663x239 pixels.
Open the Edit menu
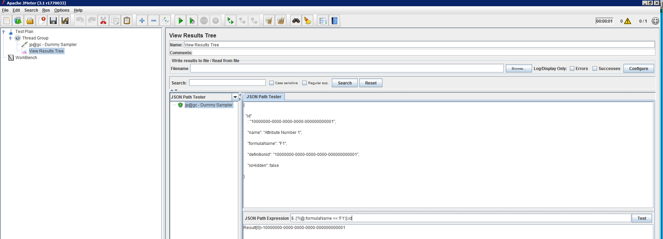pyautogui.click(x=16, y=10)
